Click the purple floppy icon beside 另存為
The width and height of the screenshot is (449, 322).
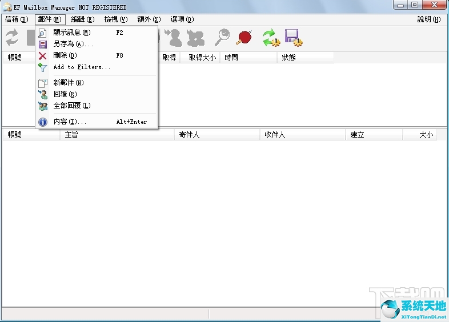point(43,44)
